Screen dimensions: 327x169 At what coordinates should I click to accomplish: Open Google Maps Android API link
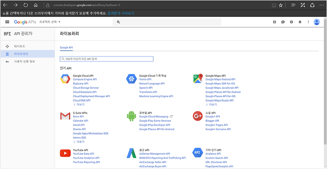221,79
